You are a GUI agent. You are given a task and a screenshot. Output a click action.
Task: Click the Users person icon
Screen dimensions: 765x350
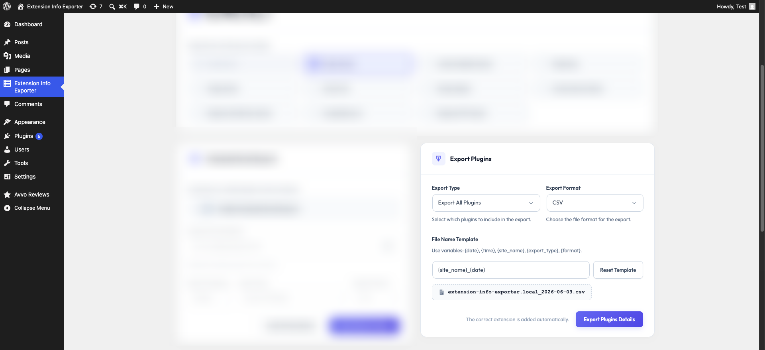coord(7,149)
